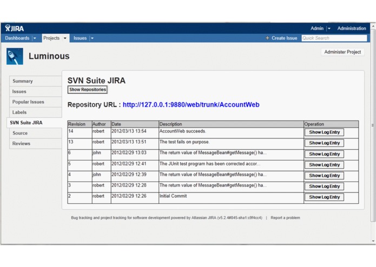
Task: Show Log Entry for revision 4
Action: pyautogui.click(x=324, y=176)
